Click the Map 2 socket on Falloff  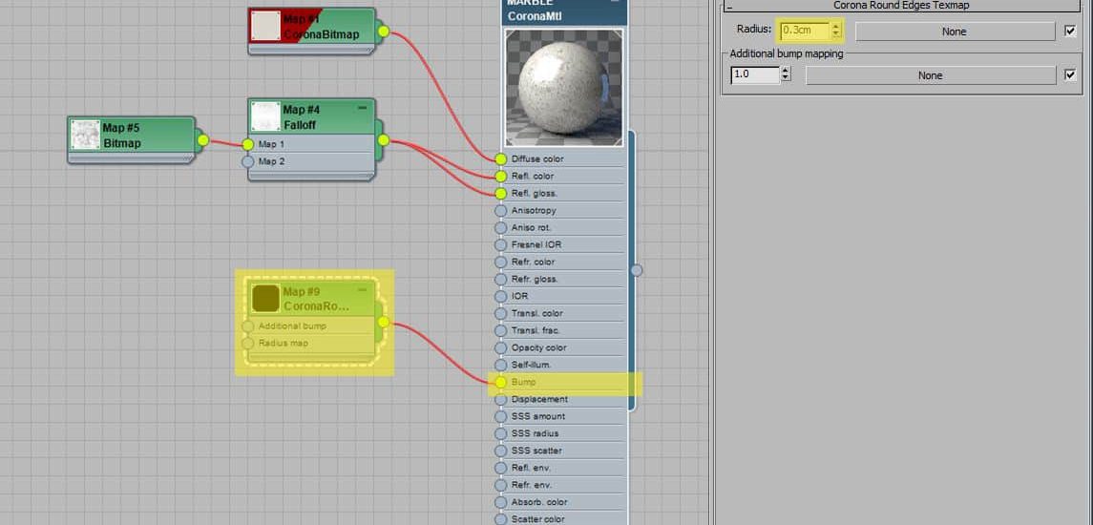(248, 162)
